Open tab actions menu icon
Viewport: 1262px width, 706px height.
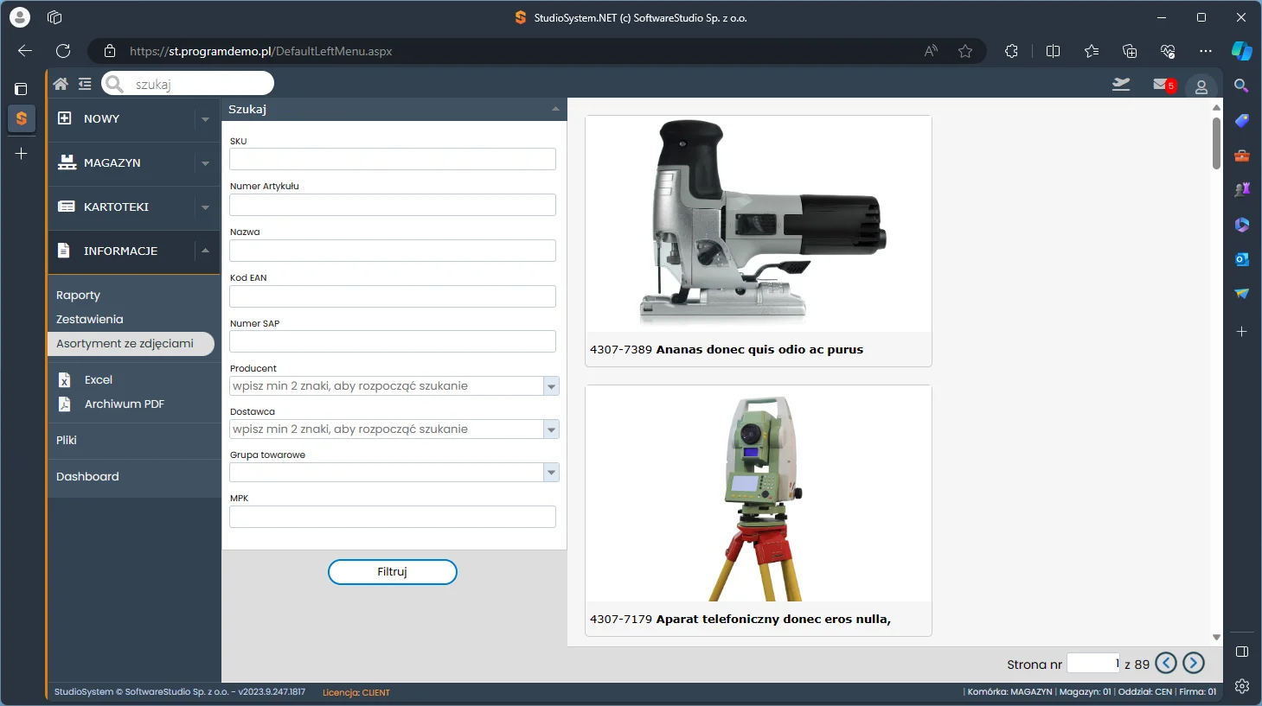click(22, 88)
